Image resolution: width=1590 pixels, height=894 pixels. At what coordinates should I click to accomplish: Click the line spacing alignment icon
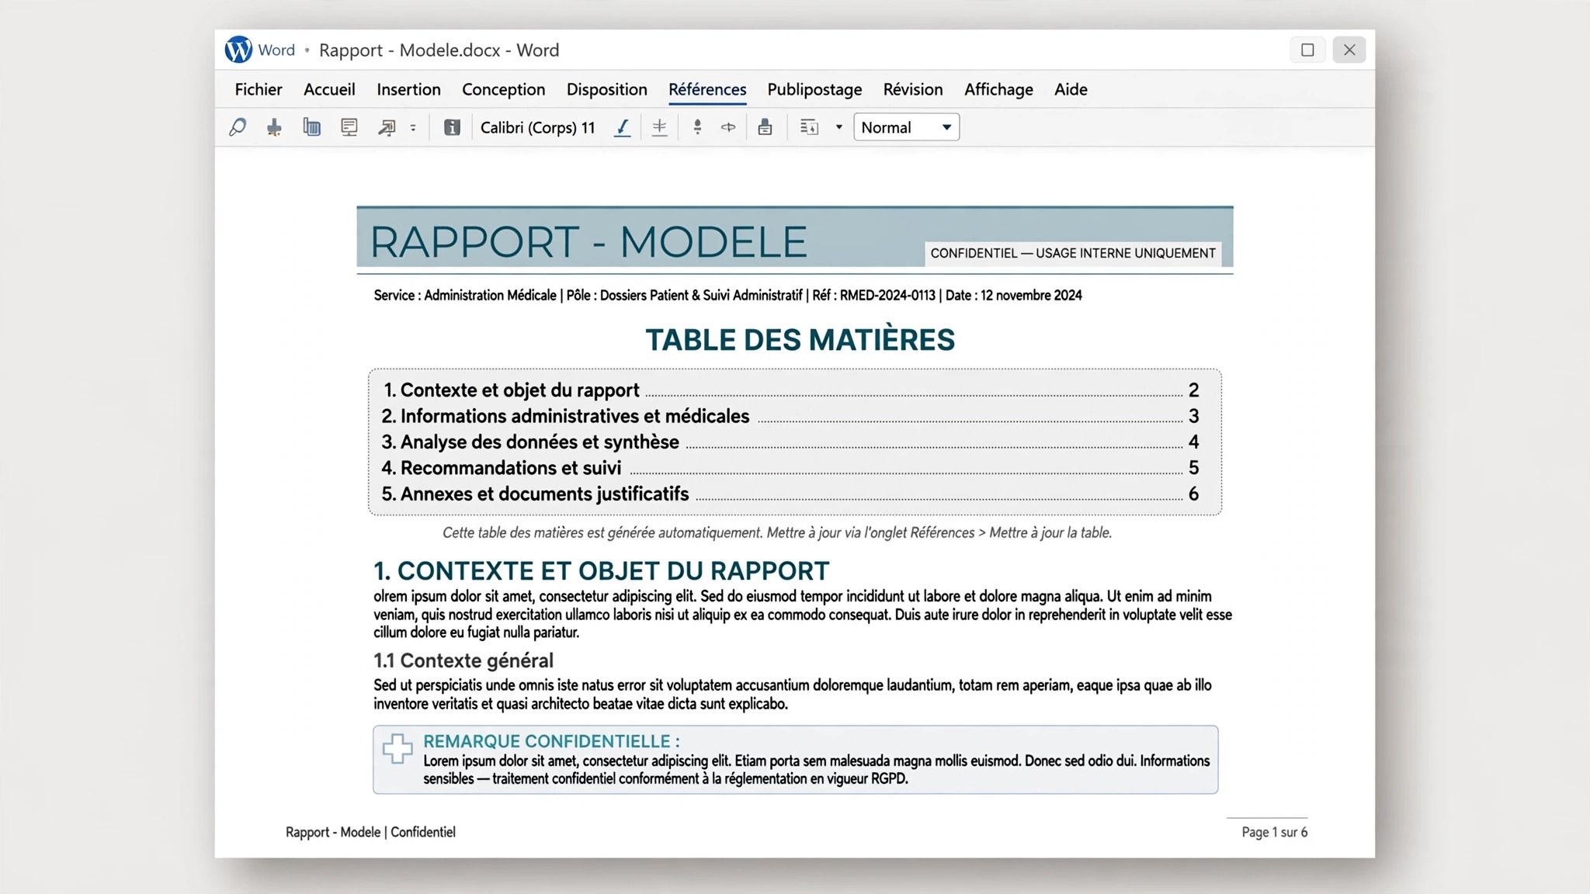click(x=659, y=127)
